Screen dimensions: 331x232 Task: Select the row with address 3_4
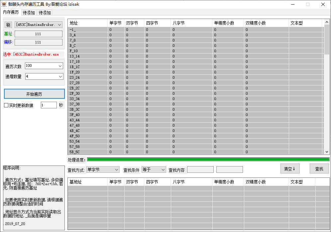click(x=196, y=35)
